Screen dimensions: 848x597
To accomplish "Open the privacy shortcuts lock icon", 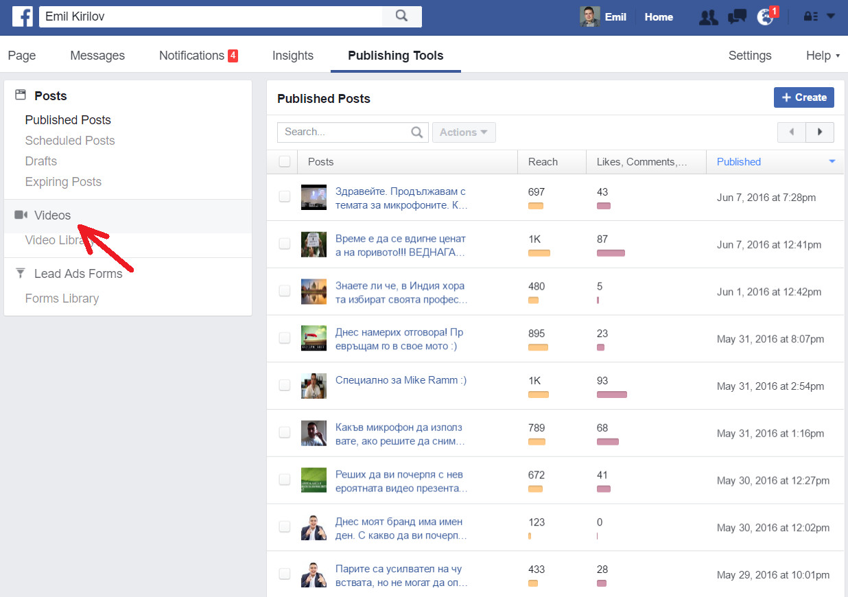I will 810,17.
